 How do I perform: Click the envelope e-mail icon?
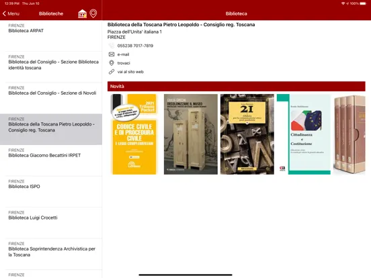(112, 54)
